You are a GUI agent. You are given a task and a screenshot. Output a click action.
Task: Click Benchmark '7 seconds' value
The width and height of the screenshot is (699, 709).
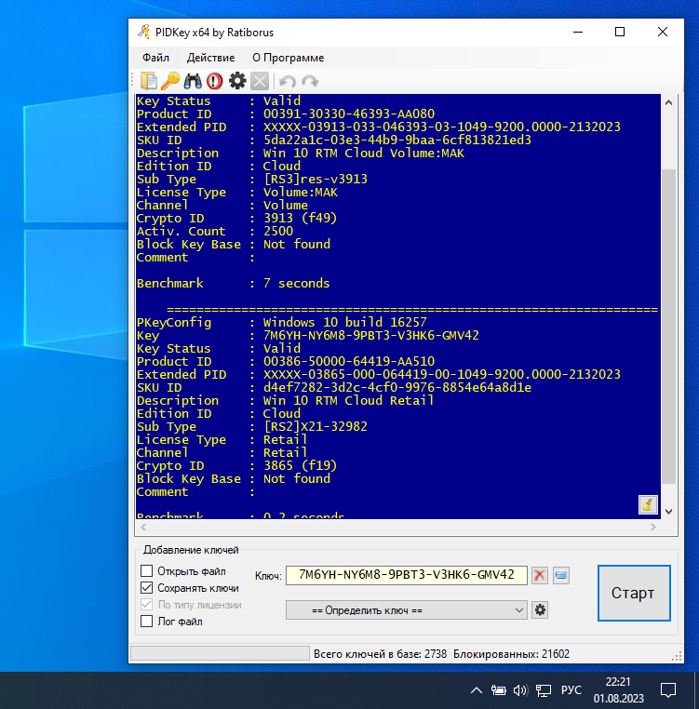pos(297,283)
